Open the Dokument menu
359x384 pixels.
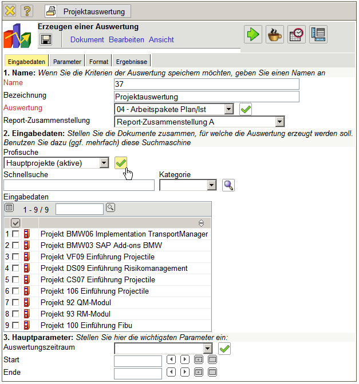[x=87, y=39]
